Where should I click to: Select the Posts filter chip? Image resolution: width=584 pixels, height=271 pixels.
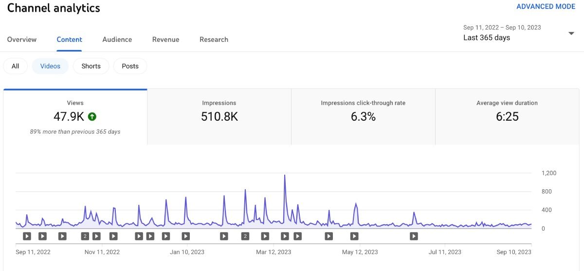(130, 66)
